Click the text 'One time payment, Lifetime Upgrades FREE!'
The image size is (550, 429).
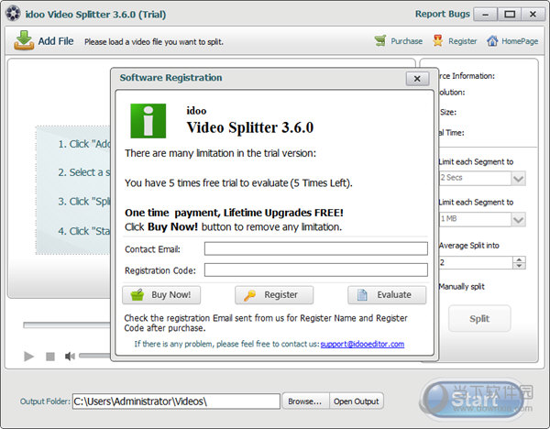coord(234,213)
